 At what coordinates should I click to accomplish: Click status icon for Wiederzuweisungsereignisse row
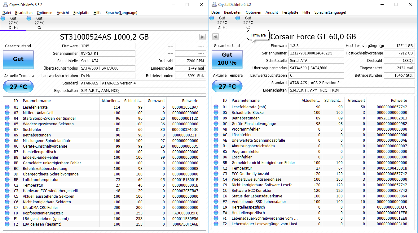[x=216, y=179]
